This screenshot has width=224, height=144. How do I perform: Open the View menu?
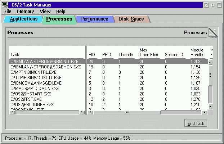point(45,12)
